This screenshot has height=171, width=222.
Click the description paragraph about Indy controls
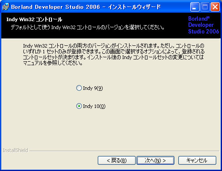click(x=114, y=54)
